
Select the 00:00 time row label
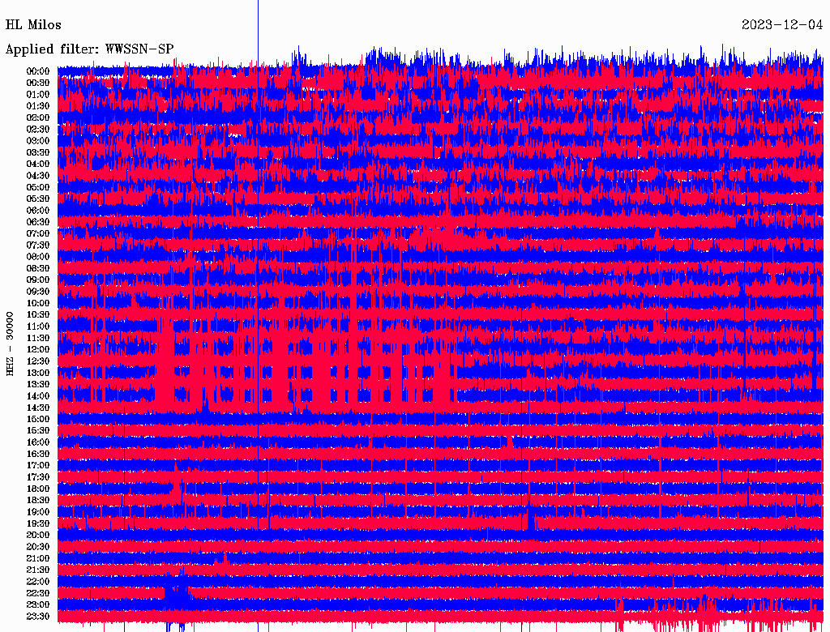pyautogui.click(x=37, y=71)
